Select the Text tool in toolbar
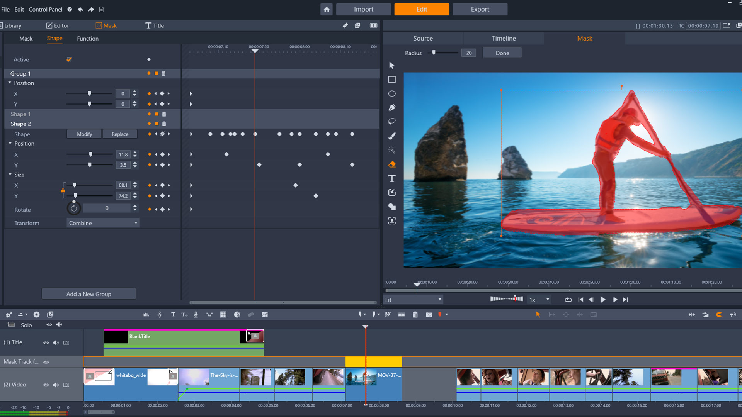Image resolution: width=742 pixels, height=417 pixels. (392, 178)
